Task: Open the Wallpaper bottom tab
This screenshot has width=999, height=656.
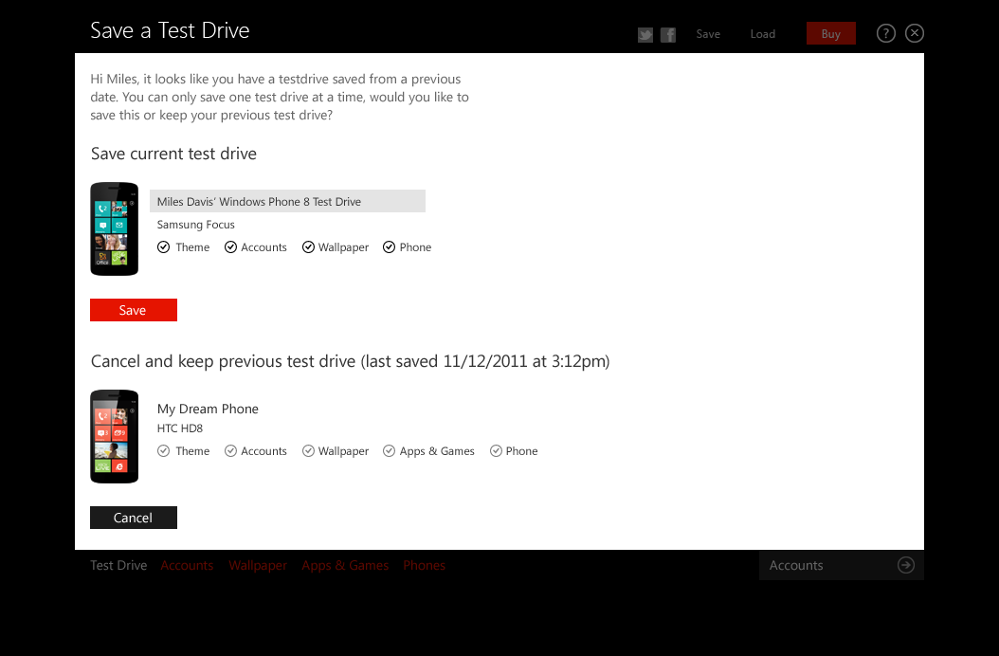Action: pyautogui.click(x=258, y=566)
